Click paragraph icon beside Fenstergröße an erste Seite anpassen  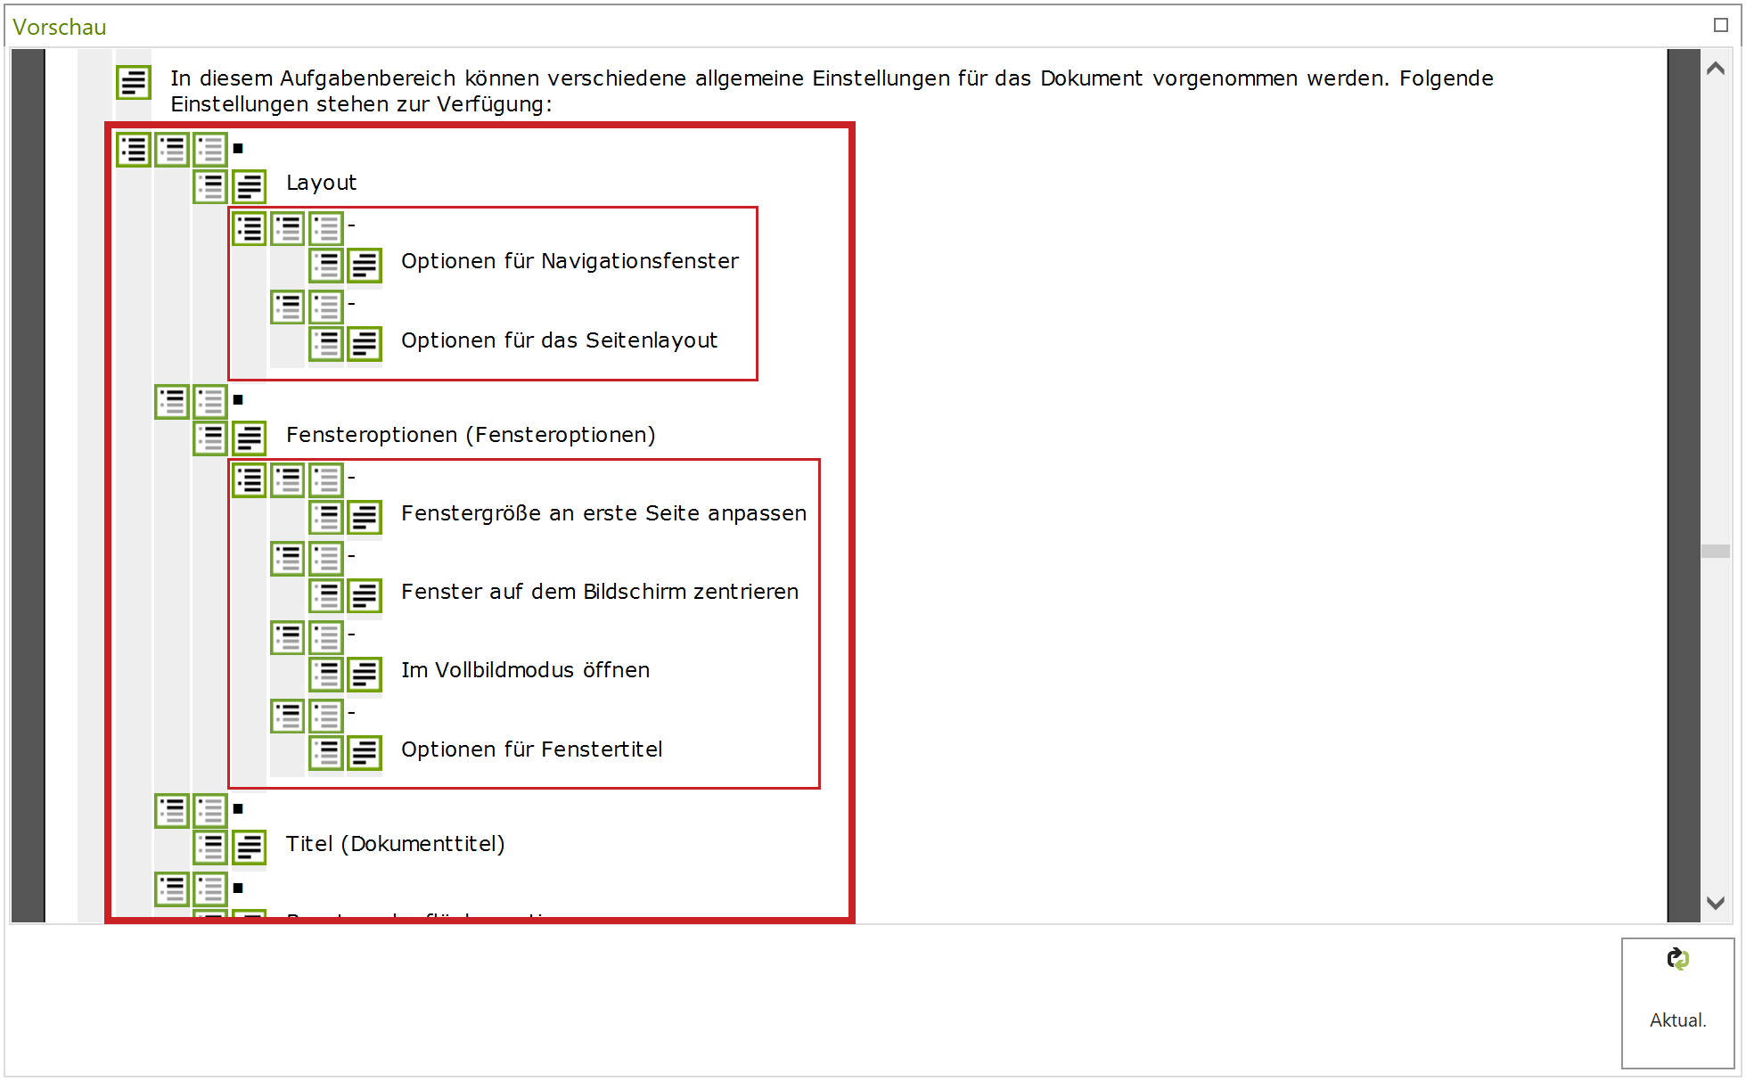tap(365, 517)
